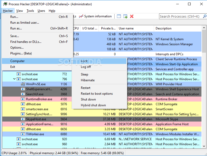Choose Save... menu item
This screenshot has width=207, height=156.
(x=37, y=36)
